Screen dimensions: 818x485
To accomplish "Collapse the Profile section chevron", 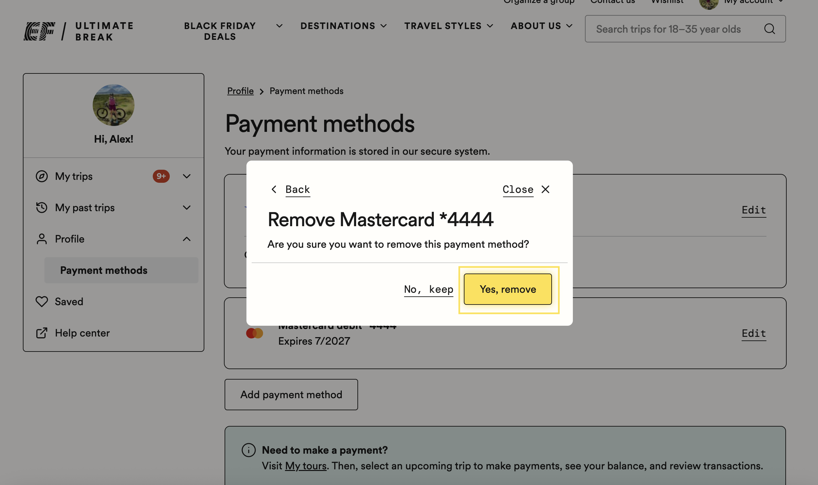I will coord(187,239).
